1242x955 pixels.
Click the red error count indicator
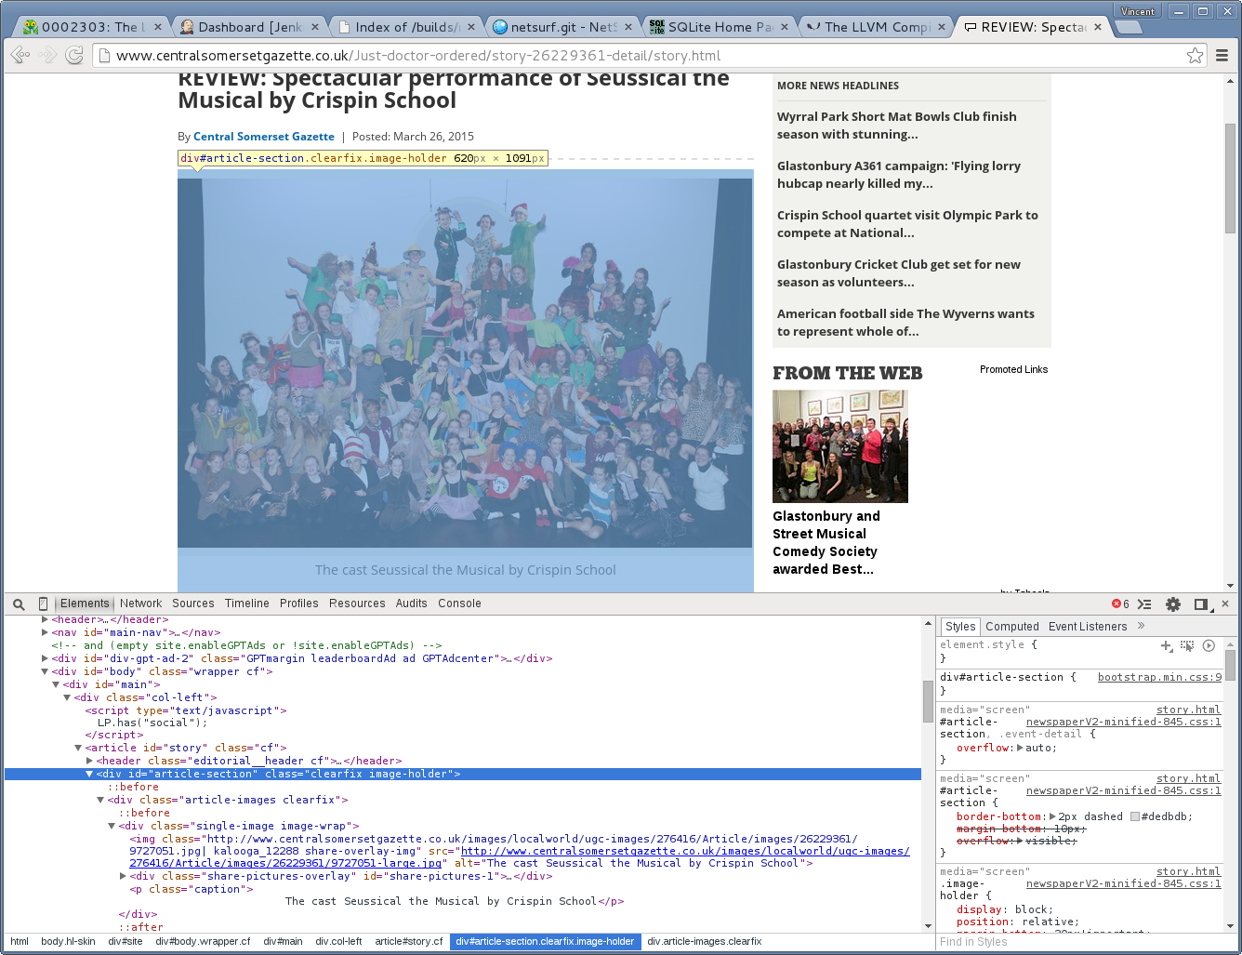[x=1120, y=604]
